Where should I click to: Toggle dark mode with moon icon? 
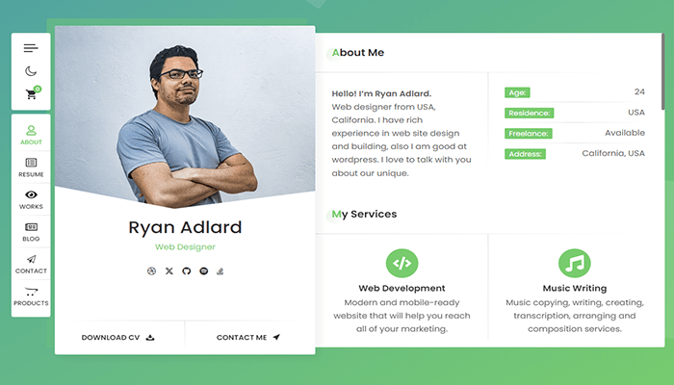coord(31,71)
